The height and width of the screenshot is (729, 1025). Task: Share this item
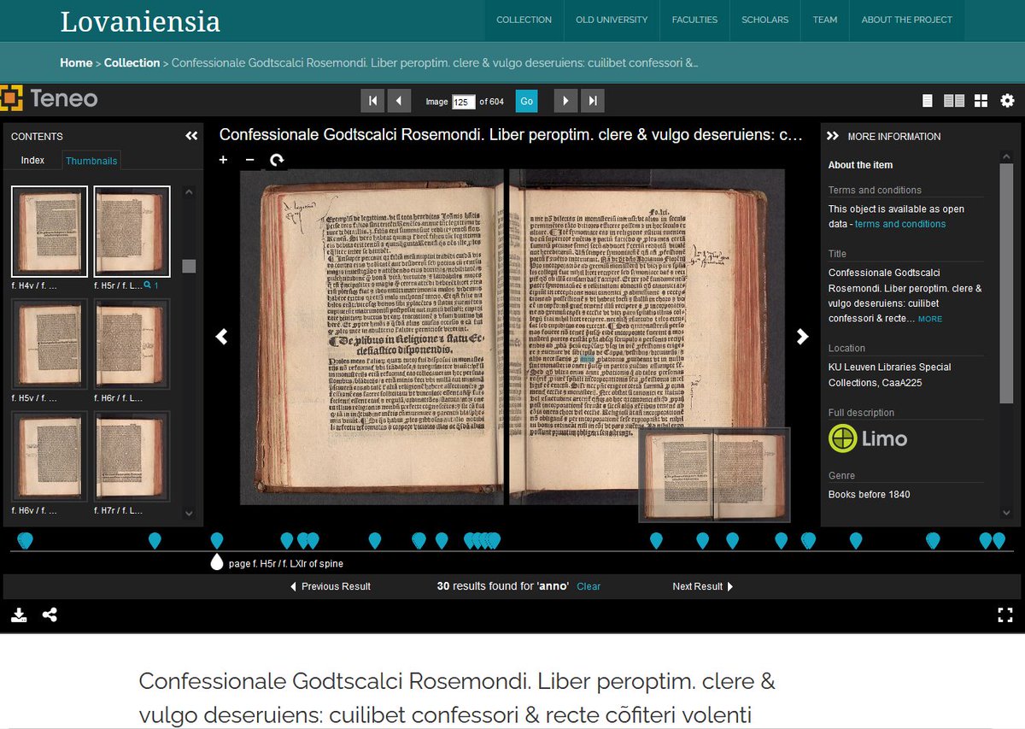50,614
